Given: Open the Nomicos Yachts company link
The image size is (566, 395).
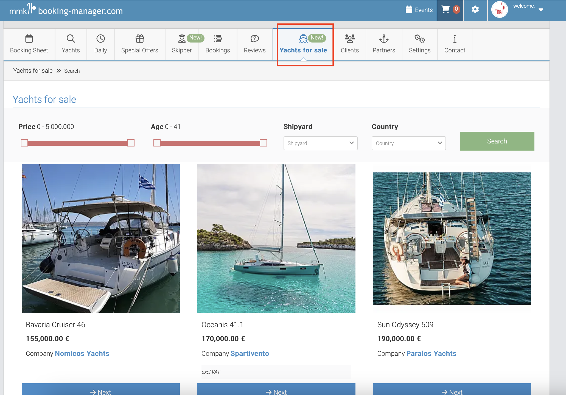Looking at the screenshot, I should 82,353.
